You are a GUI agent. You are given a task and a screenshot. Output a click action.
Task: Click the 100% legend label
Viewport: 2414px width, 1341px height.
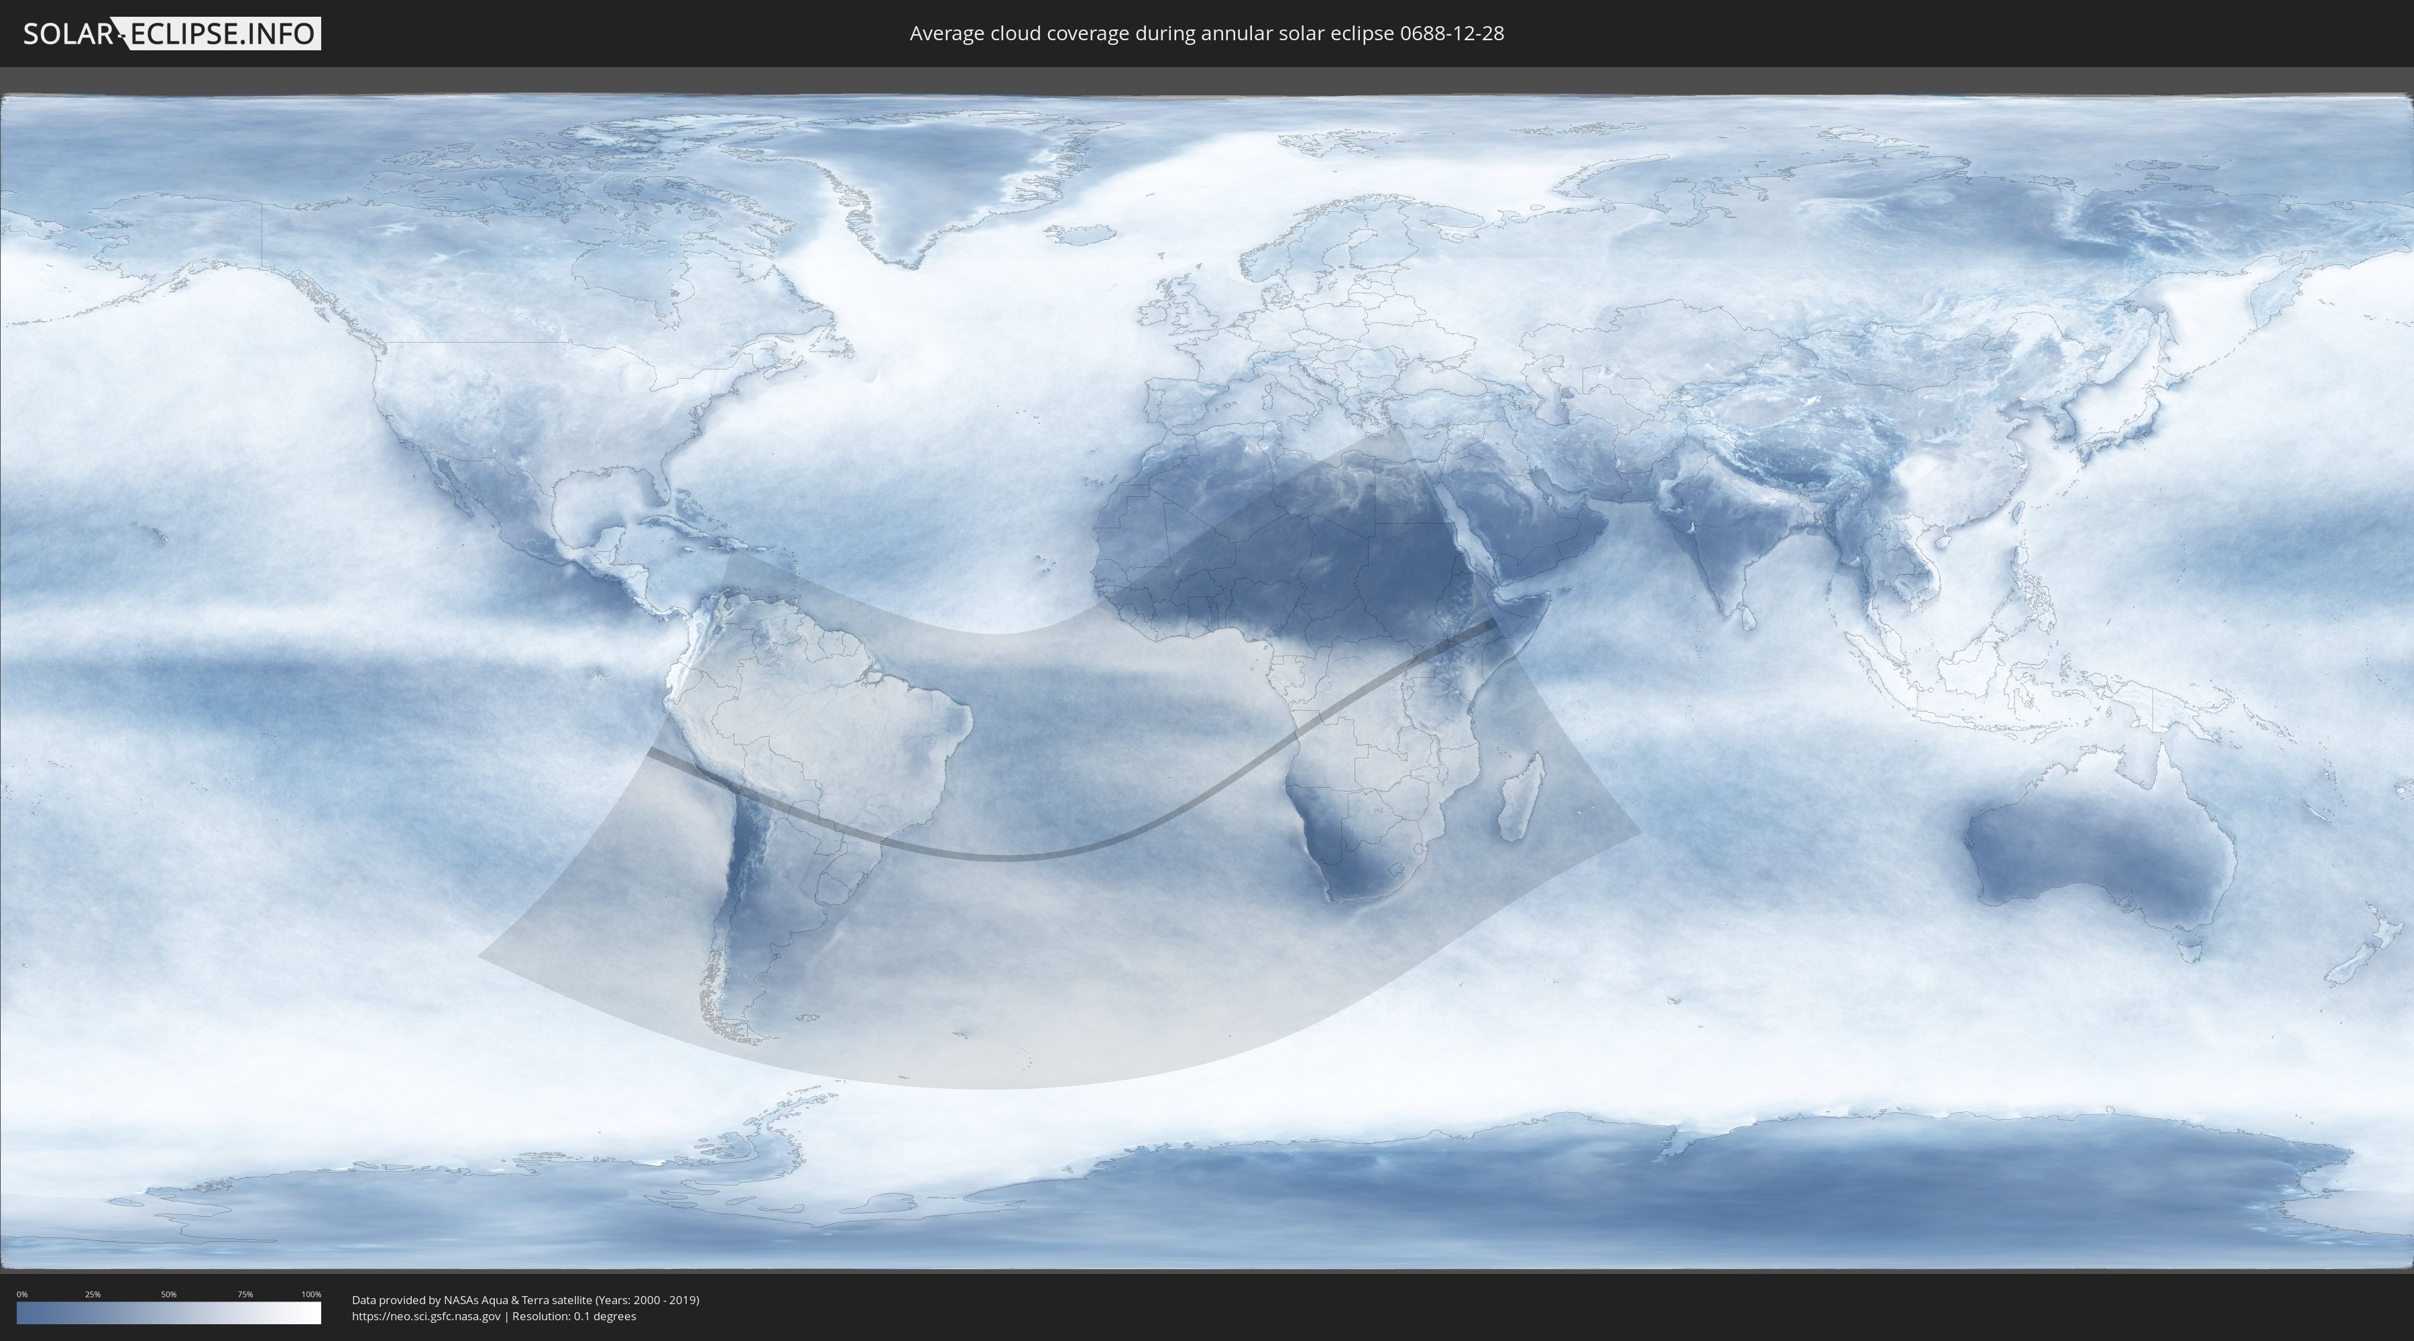pyautogui.click(x=311, y=1294)
